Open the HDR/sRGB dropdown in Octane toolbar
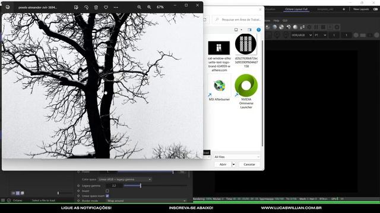 pyautogui.click(x=302, y=35)
